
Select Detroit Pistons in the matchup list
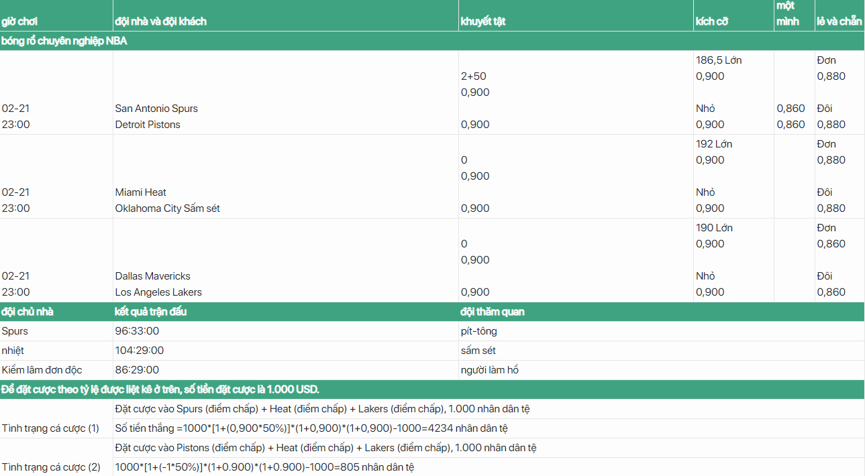point(148,125)
